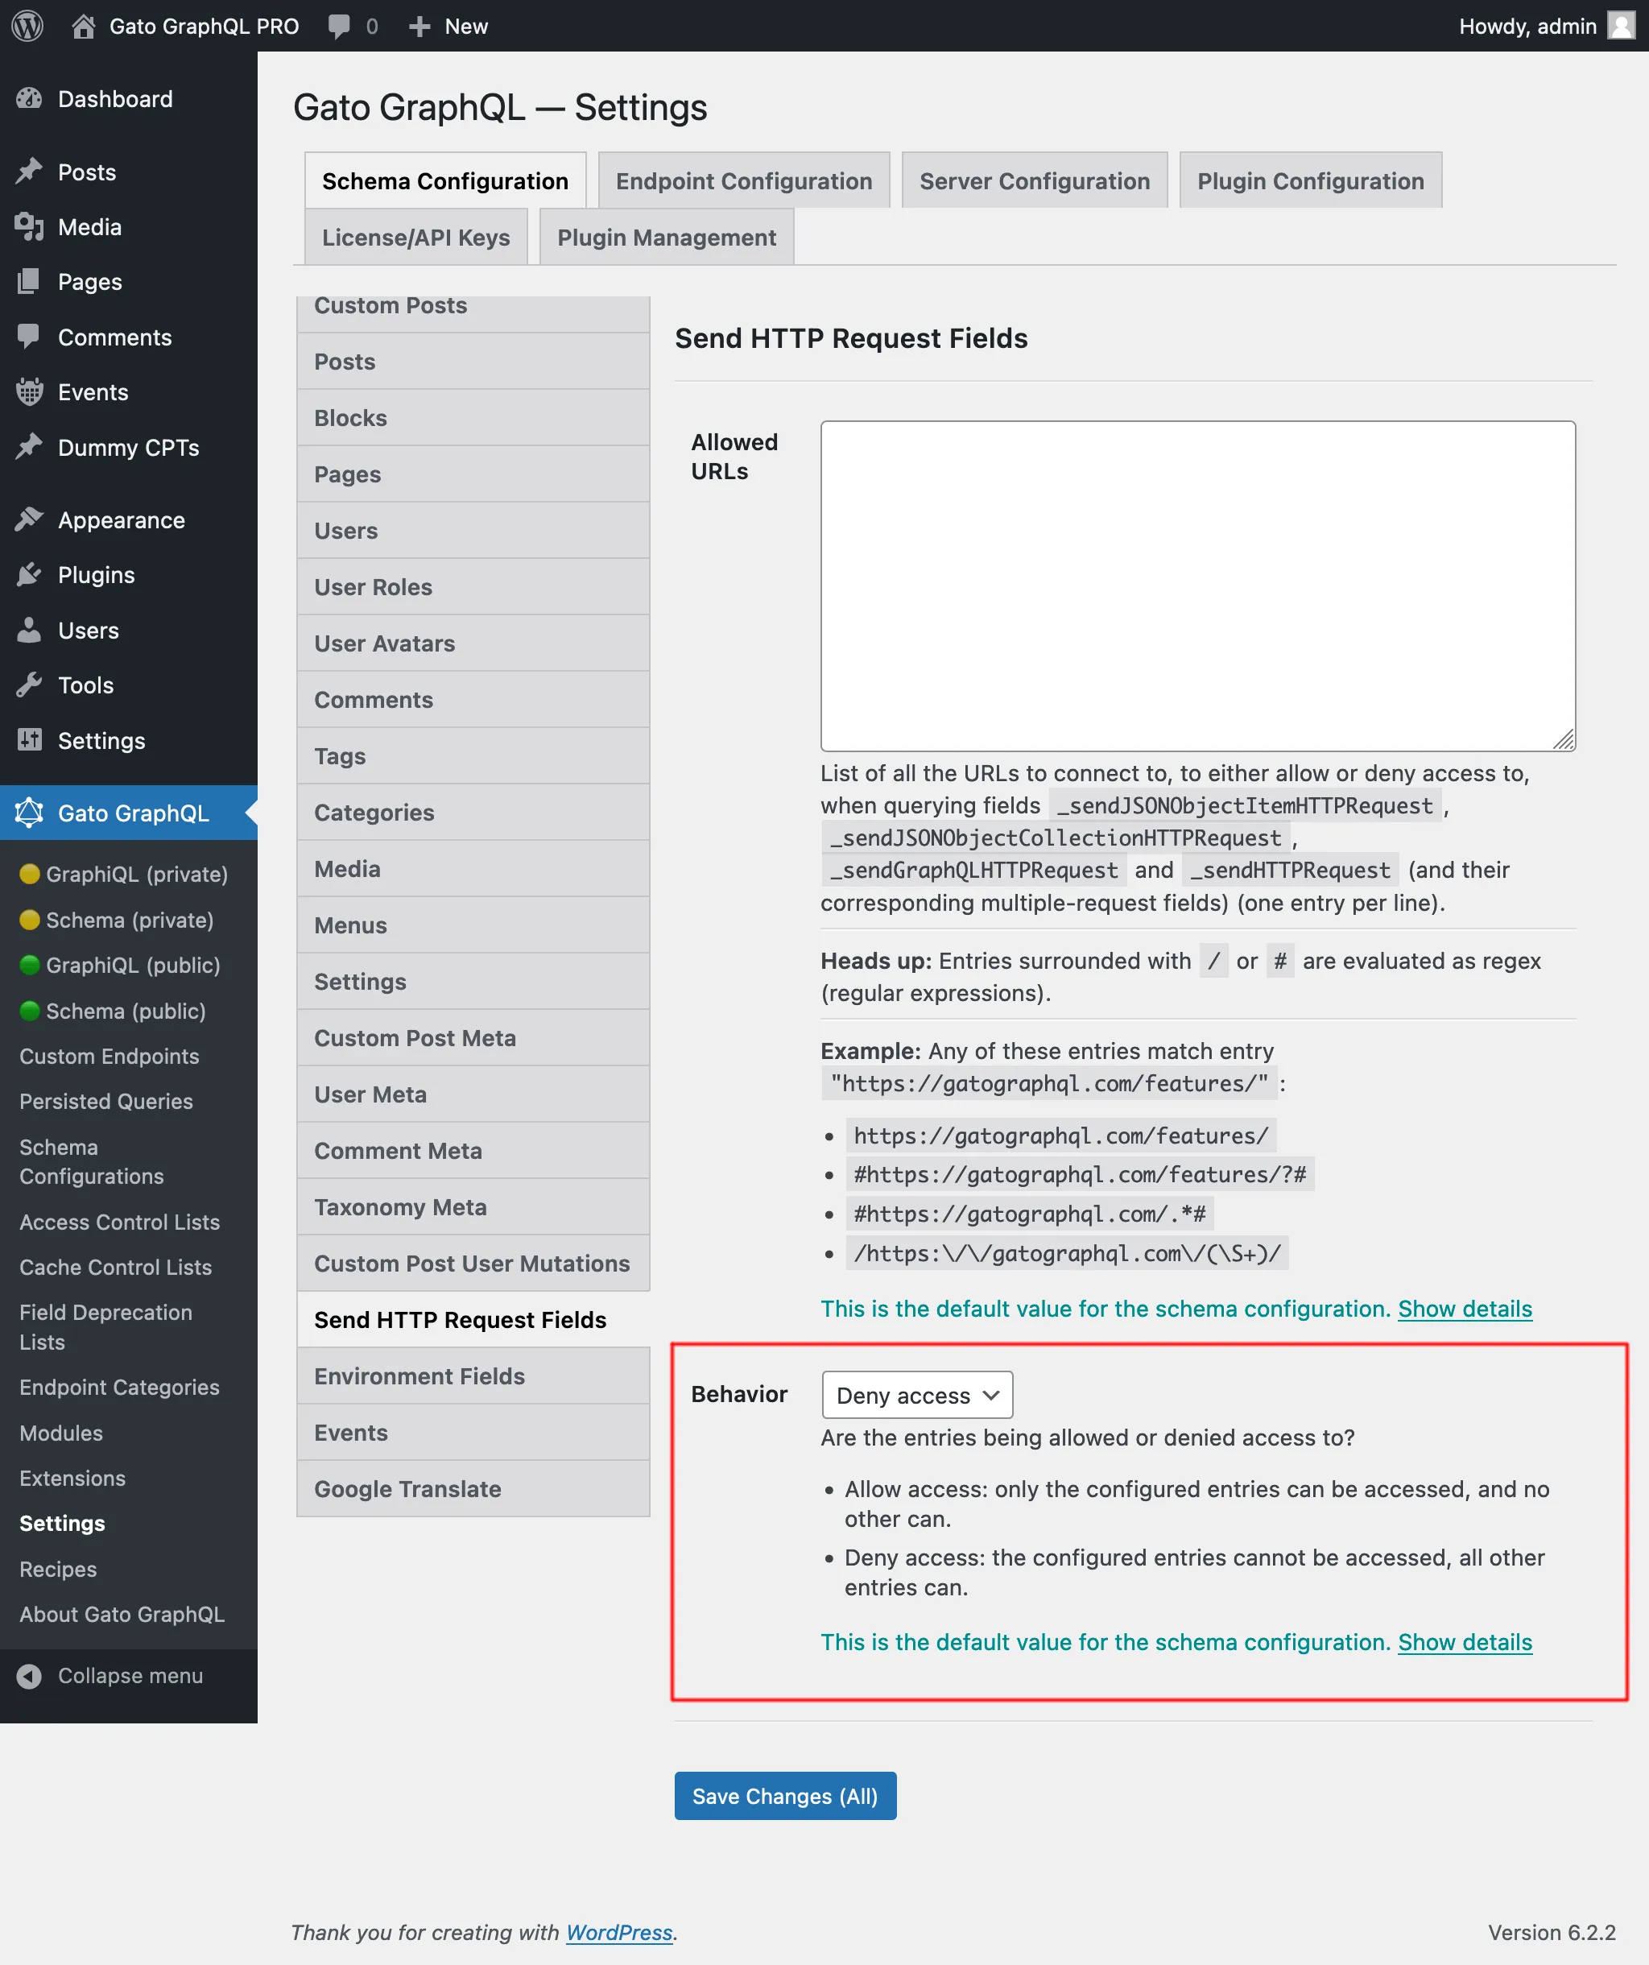This screenshot has height=1965, width=1649.
Task: Click Show details link under Allowed URLs
Action: click(x=1465, y=1308)
